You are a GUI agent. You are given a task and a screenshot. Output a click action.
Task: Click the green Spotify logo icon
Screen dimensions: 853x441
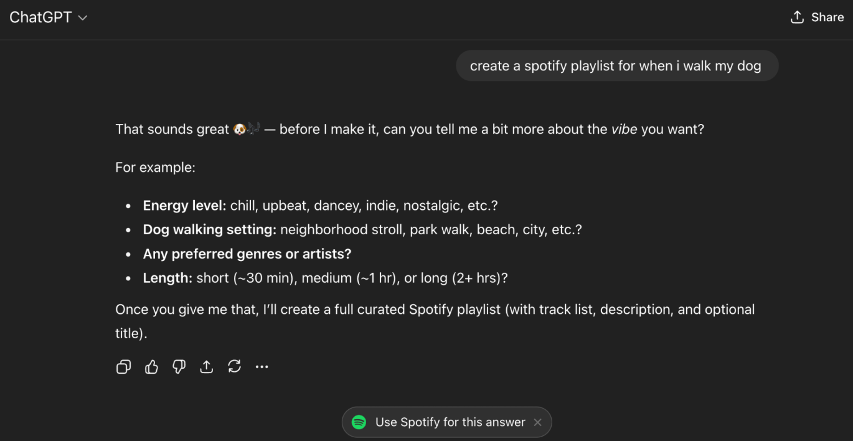[x=359, y=422]
